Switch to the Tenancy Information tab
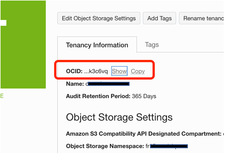This screenshot has width=226, height=153. click(x=97, y=45)
